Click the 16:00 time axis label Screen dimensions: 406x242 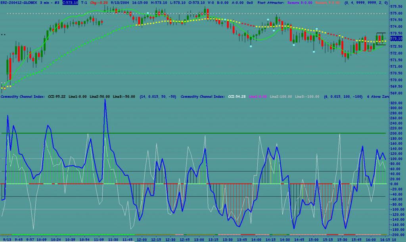(x=371, y=240)
